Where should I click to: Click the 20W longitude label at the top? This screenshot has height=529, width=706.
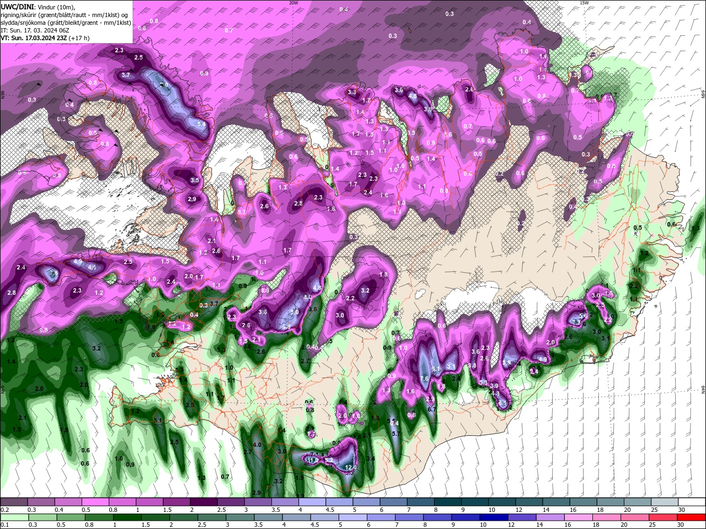[293, 3]
